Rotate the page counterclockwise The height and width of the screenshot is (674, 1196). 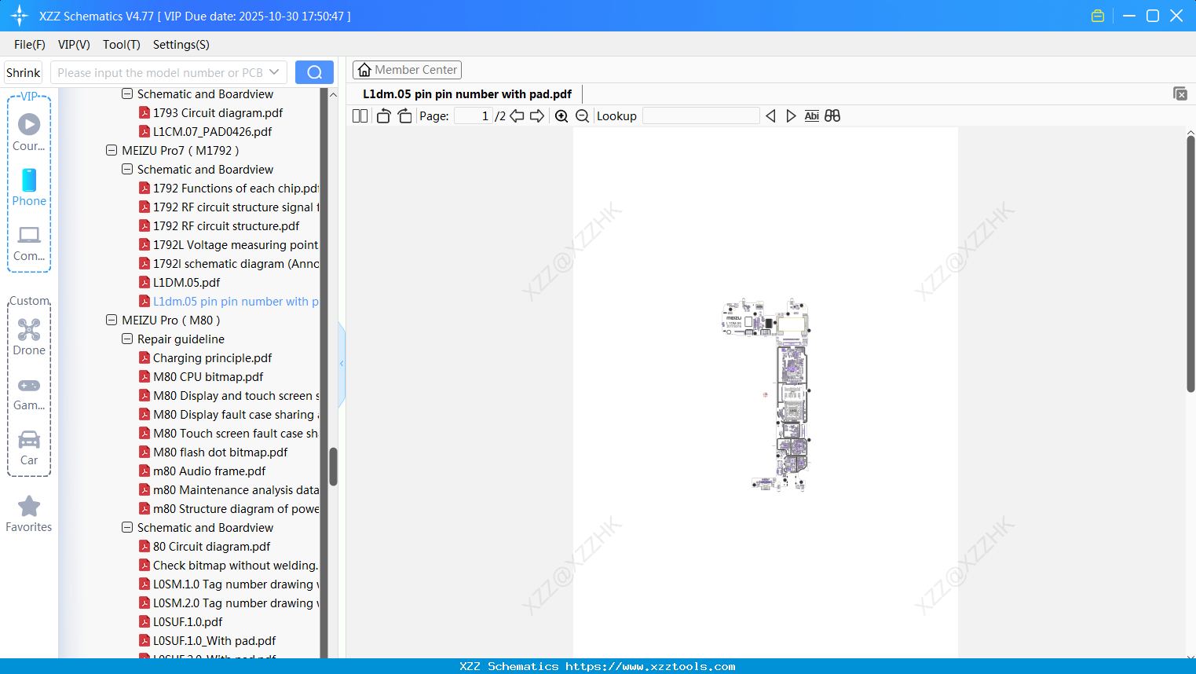(x=383, y=116)
